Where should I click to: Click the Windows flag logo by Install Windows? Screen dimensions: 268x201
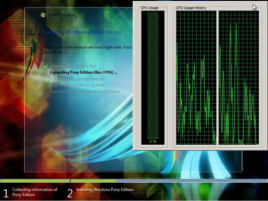point(43,15)
